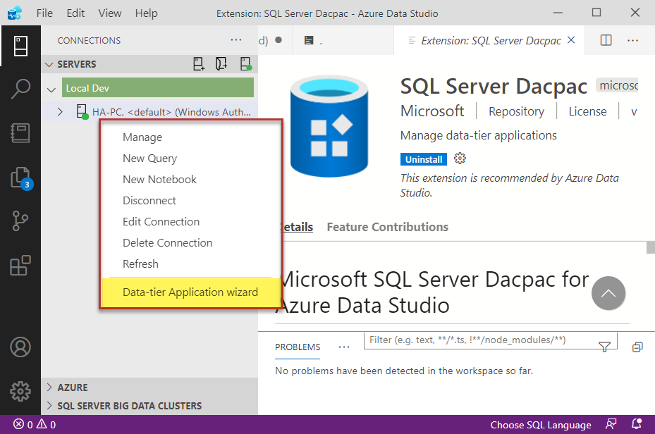Expand the HA-PC server node
The height and width of the screenshot is (434, 655).
click(61, 111)
